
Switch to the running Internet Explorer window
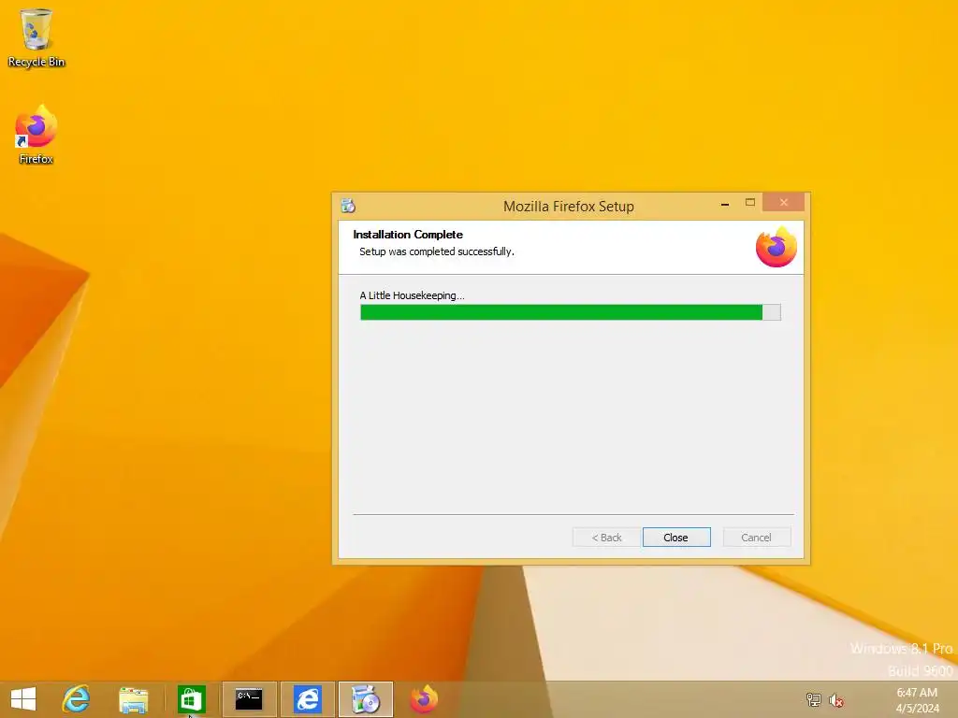click(307, 699)
